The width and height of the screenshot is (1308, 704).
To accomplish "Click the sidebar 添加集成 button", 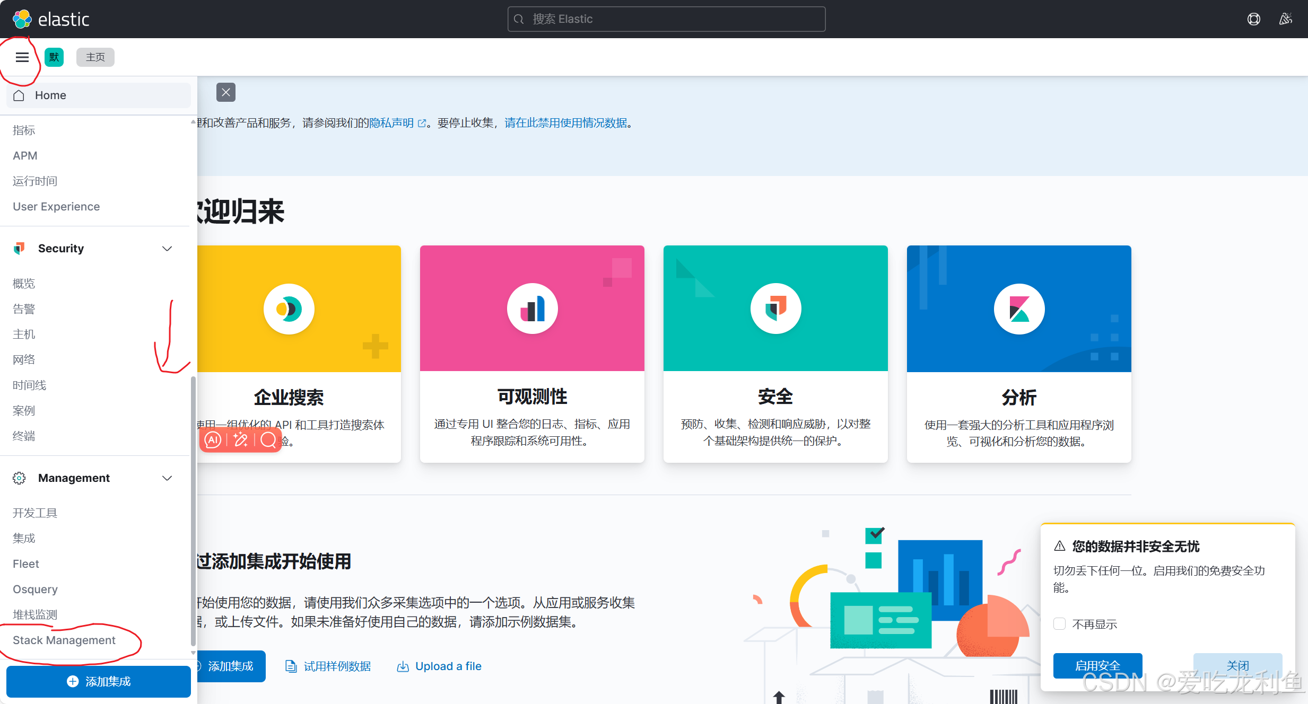I will (x=99, y=682).
